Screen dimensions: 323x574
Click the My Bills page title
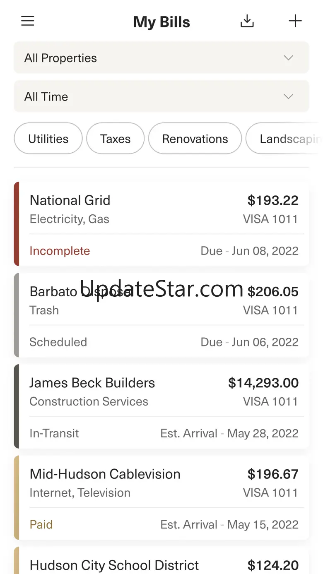161,22
